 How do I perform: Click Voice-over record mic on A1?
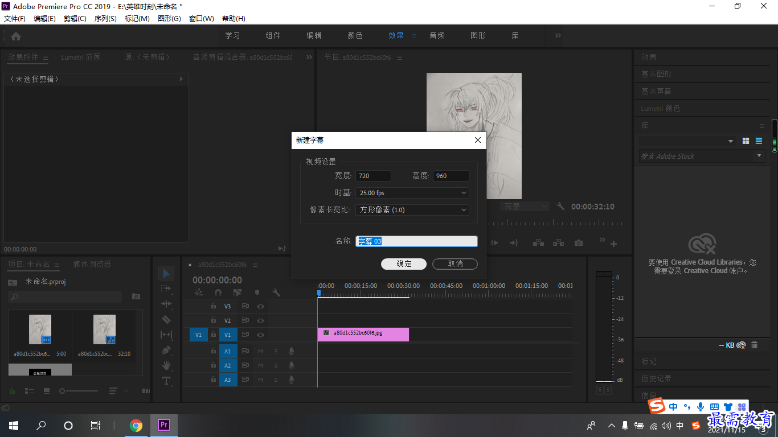pos(291,351)
